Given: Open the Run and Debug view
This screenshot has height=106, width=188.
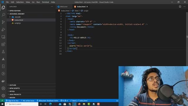Looking at the screenshot, I should pyautogui.click(x=3, y=29).
